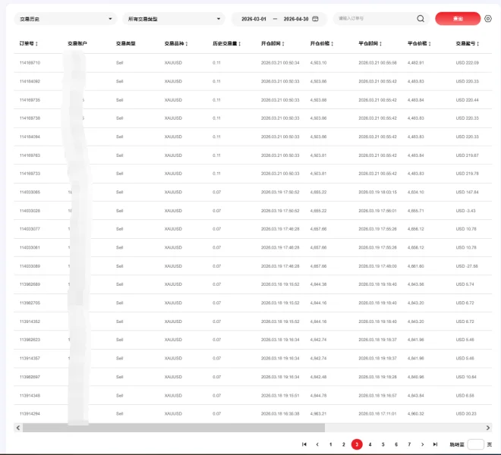Image resolution: width=501 pixels, height=455 pixels.
Task: Go to page 6
Action: point(396,444)
